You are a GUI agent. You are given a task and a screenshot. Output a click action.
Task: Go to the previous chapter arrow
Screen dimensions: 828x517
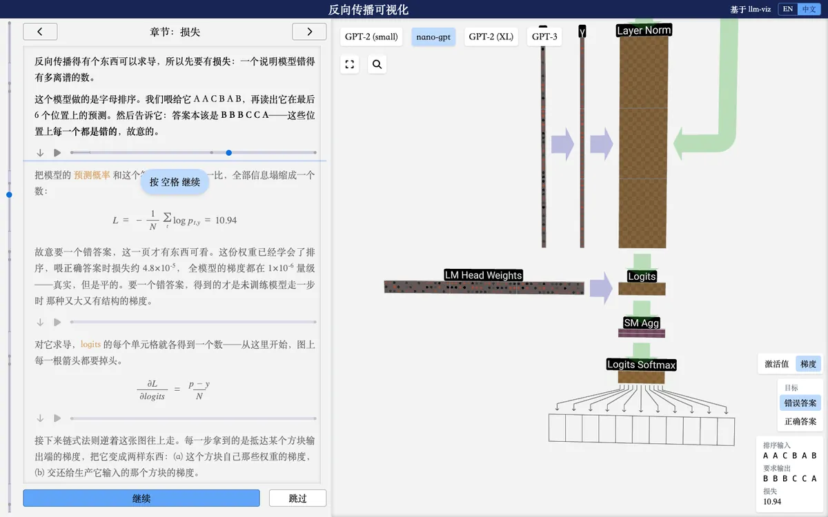point(40,32)
